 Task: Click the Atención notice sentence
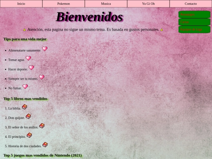click(93, 29)
